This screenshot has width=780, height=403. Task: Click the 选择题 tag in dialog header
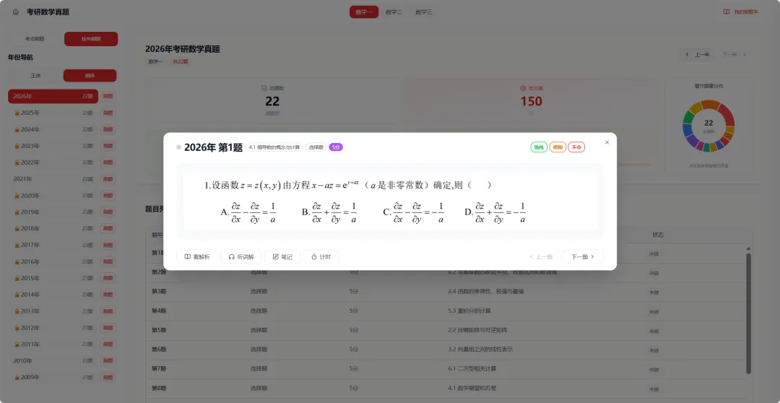tap(316, 147)
